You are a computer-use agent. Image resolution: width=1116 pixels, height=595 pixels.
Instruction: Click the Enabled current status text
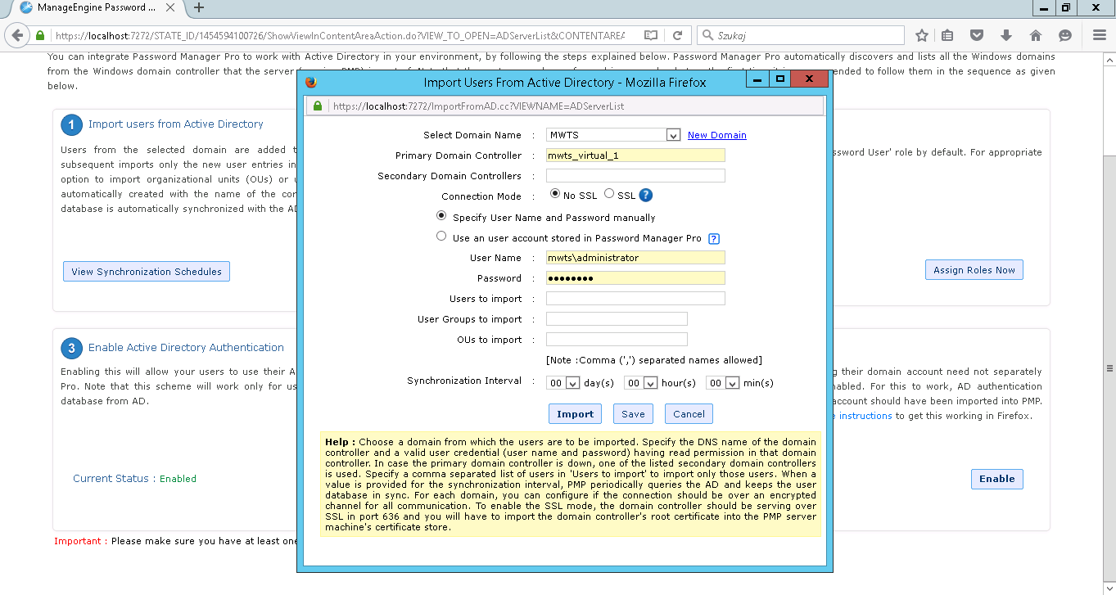[x=178, y=479]
